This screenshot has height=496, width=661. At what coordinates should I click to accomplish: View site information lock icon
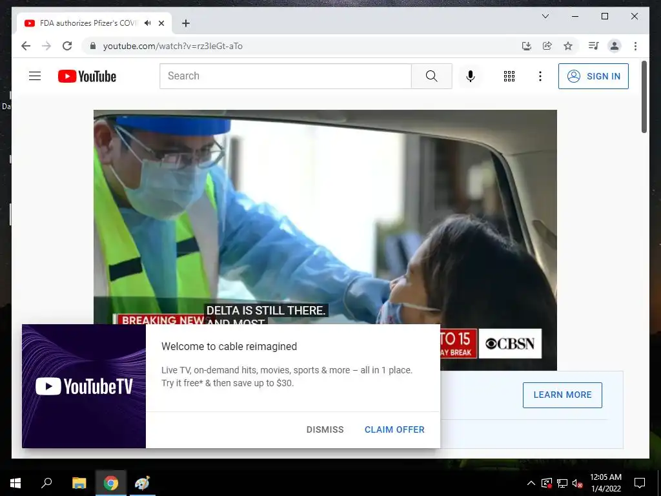pyautogui.click(x=93, y=46)
